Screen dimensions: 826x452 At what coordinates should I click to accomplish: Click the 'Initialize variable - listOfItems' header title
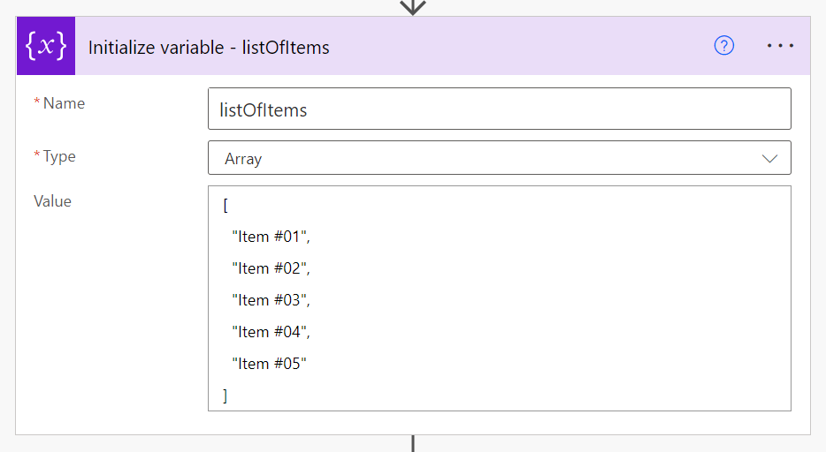pos(209,48)
